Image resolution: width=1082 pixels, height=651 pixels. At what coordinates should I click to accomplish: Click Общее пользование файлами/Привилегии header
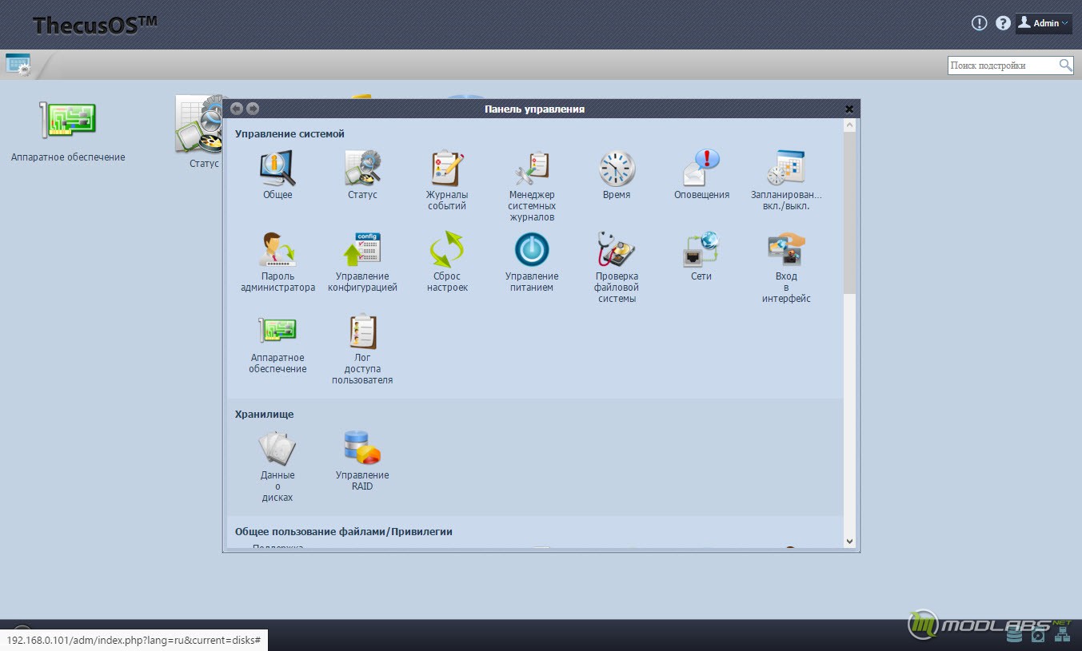tap(344, 531)
